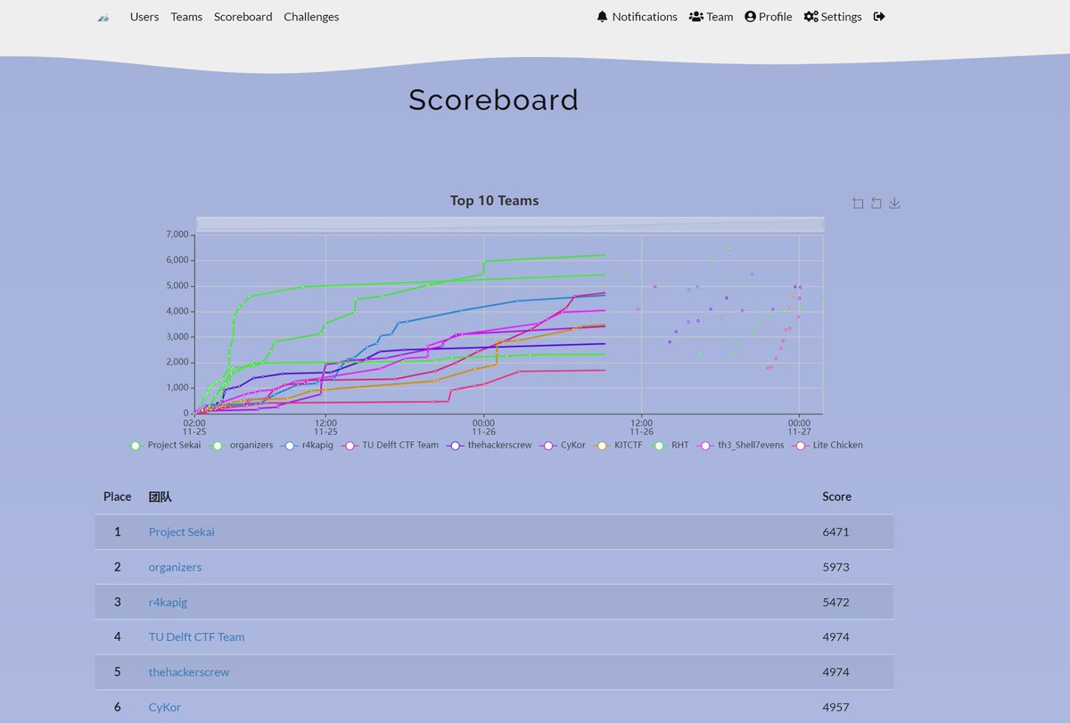
Task: Open the Teams page
Action: [x=186, y=17]
